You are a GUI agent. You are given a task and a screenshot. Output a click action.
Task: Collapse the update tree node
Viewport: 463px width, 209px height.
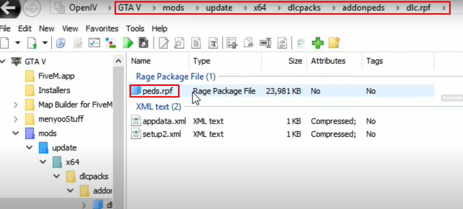click(x=30, y=147)
